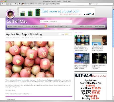Open the Techie Blog link
Viewport: 114px width, 102px height.
pyautogui.click(x=11, y=90)
